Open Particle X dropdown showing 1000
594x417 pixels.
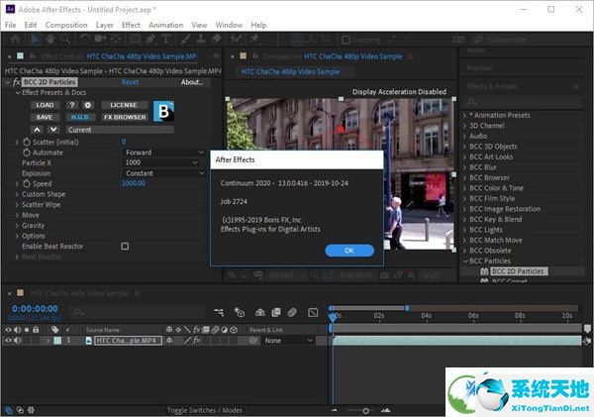(x=160, y=162)
